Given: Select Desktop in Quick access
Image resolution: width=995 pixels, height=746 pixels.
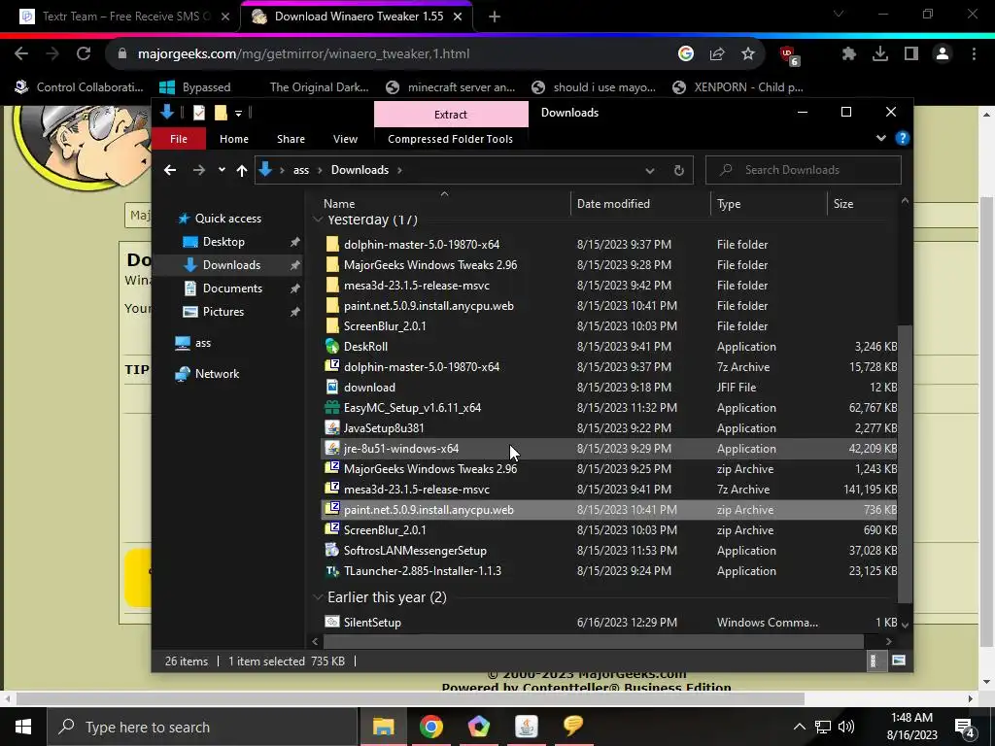Looking at the screenshot, I should coord(223,242).
